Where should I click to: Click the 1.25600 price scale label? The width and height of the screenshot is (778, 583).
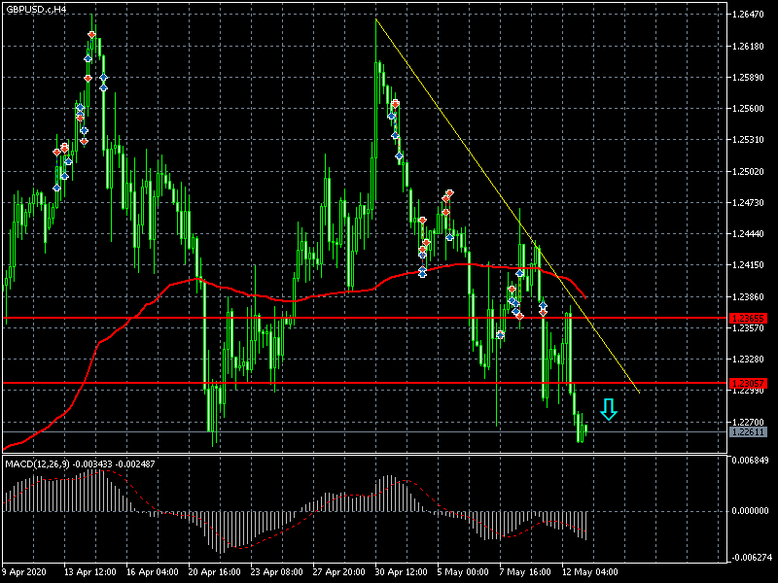(x=751, y=109)
